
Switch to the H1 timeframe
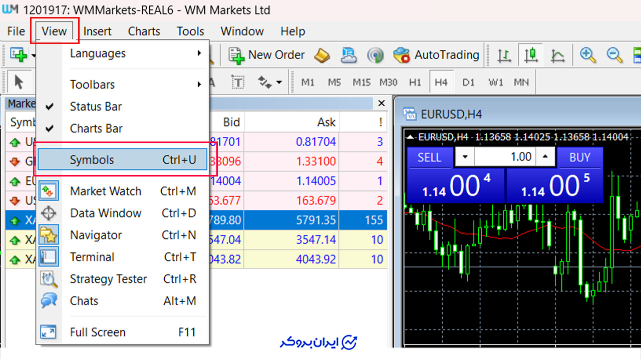[x=415, y=82]
